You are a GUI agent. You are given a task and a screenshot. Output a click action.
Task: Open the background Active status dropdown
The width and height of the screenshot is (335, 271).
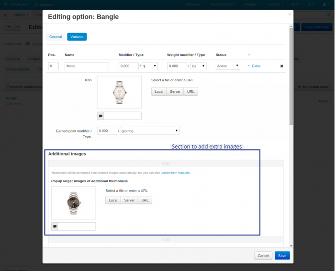click(x=324, y=101)
